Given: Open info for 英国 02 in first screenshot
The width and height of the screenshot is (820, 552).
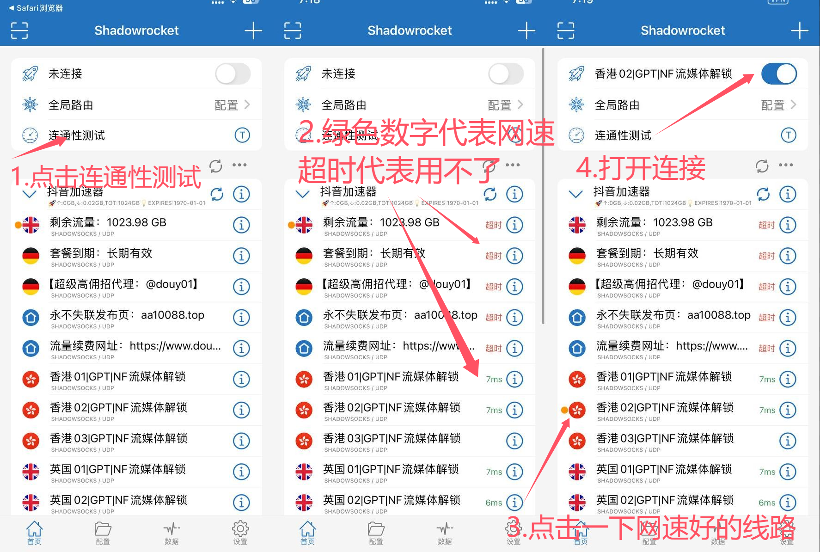Looking at the screenshot, I should coord(241,503).
